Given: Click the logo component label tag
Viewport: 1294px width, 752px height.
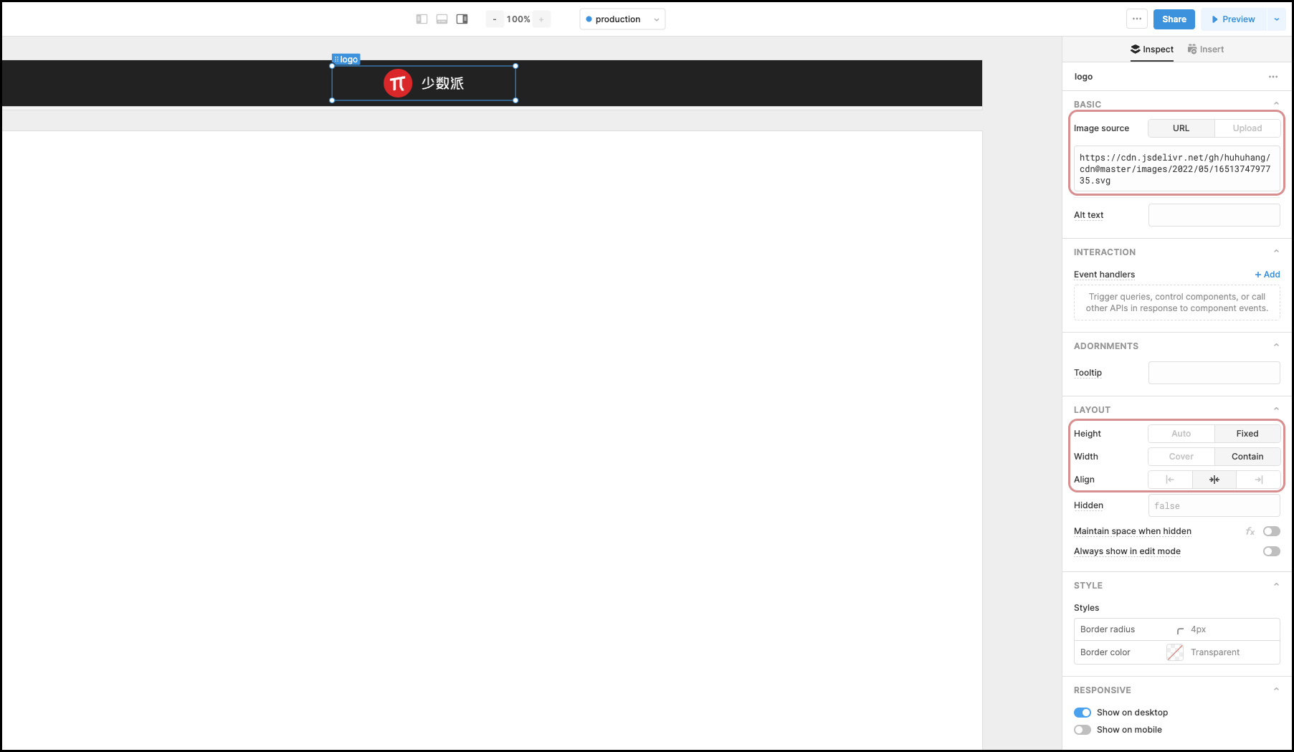Looking at the screenshot, I should point(346,60).
